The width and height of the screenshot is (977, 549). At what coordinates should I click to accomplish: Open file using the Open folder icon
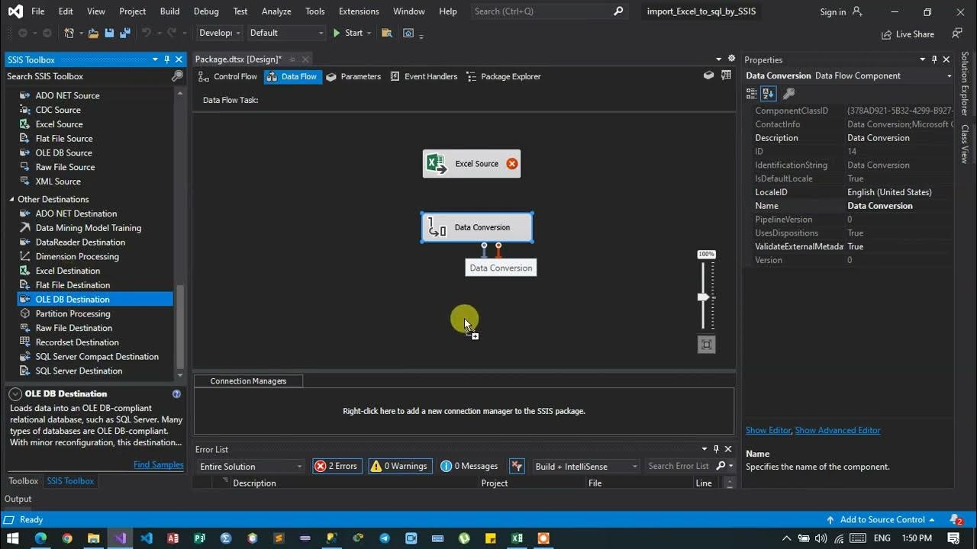93,33
